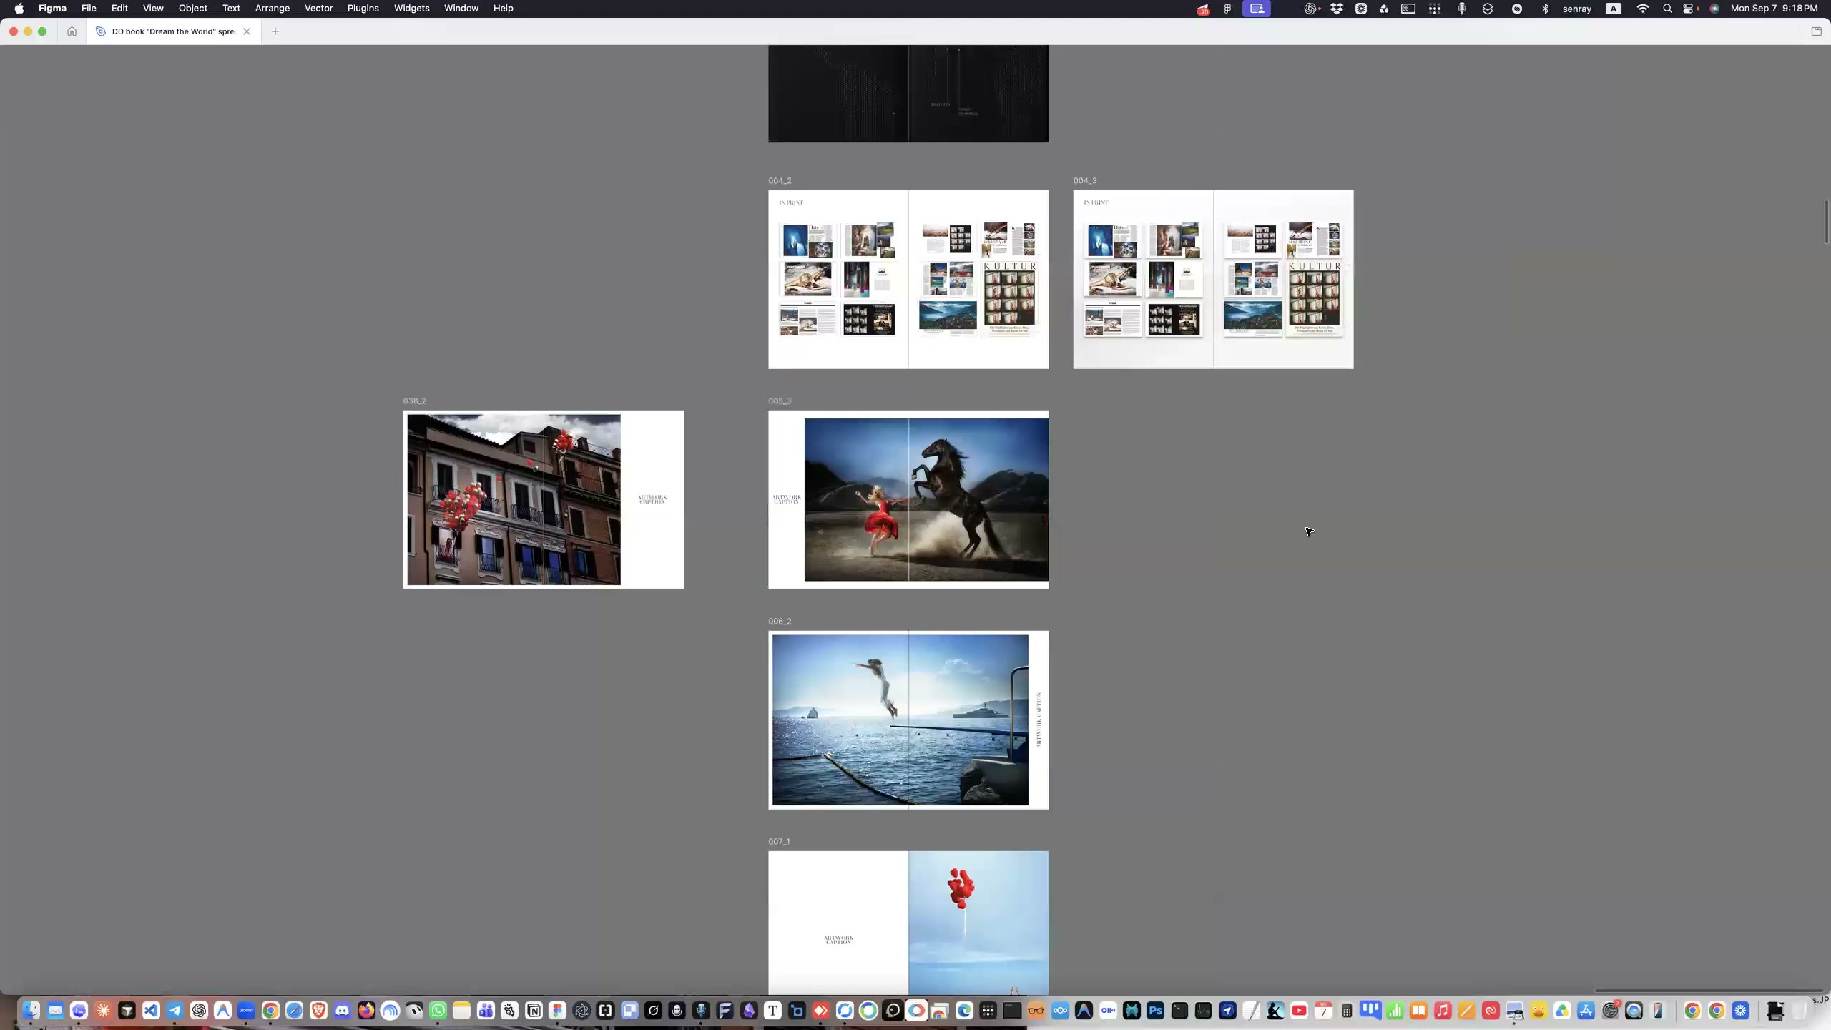Image resolution: width=1831 pixels, height=1030 pixels.
Task: Open Spotlight search in menu bar
Action: click(x=1667, y=9)
